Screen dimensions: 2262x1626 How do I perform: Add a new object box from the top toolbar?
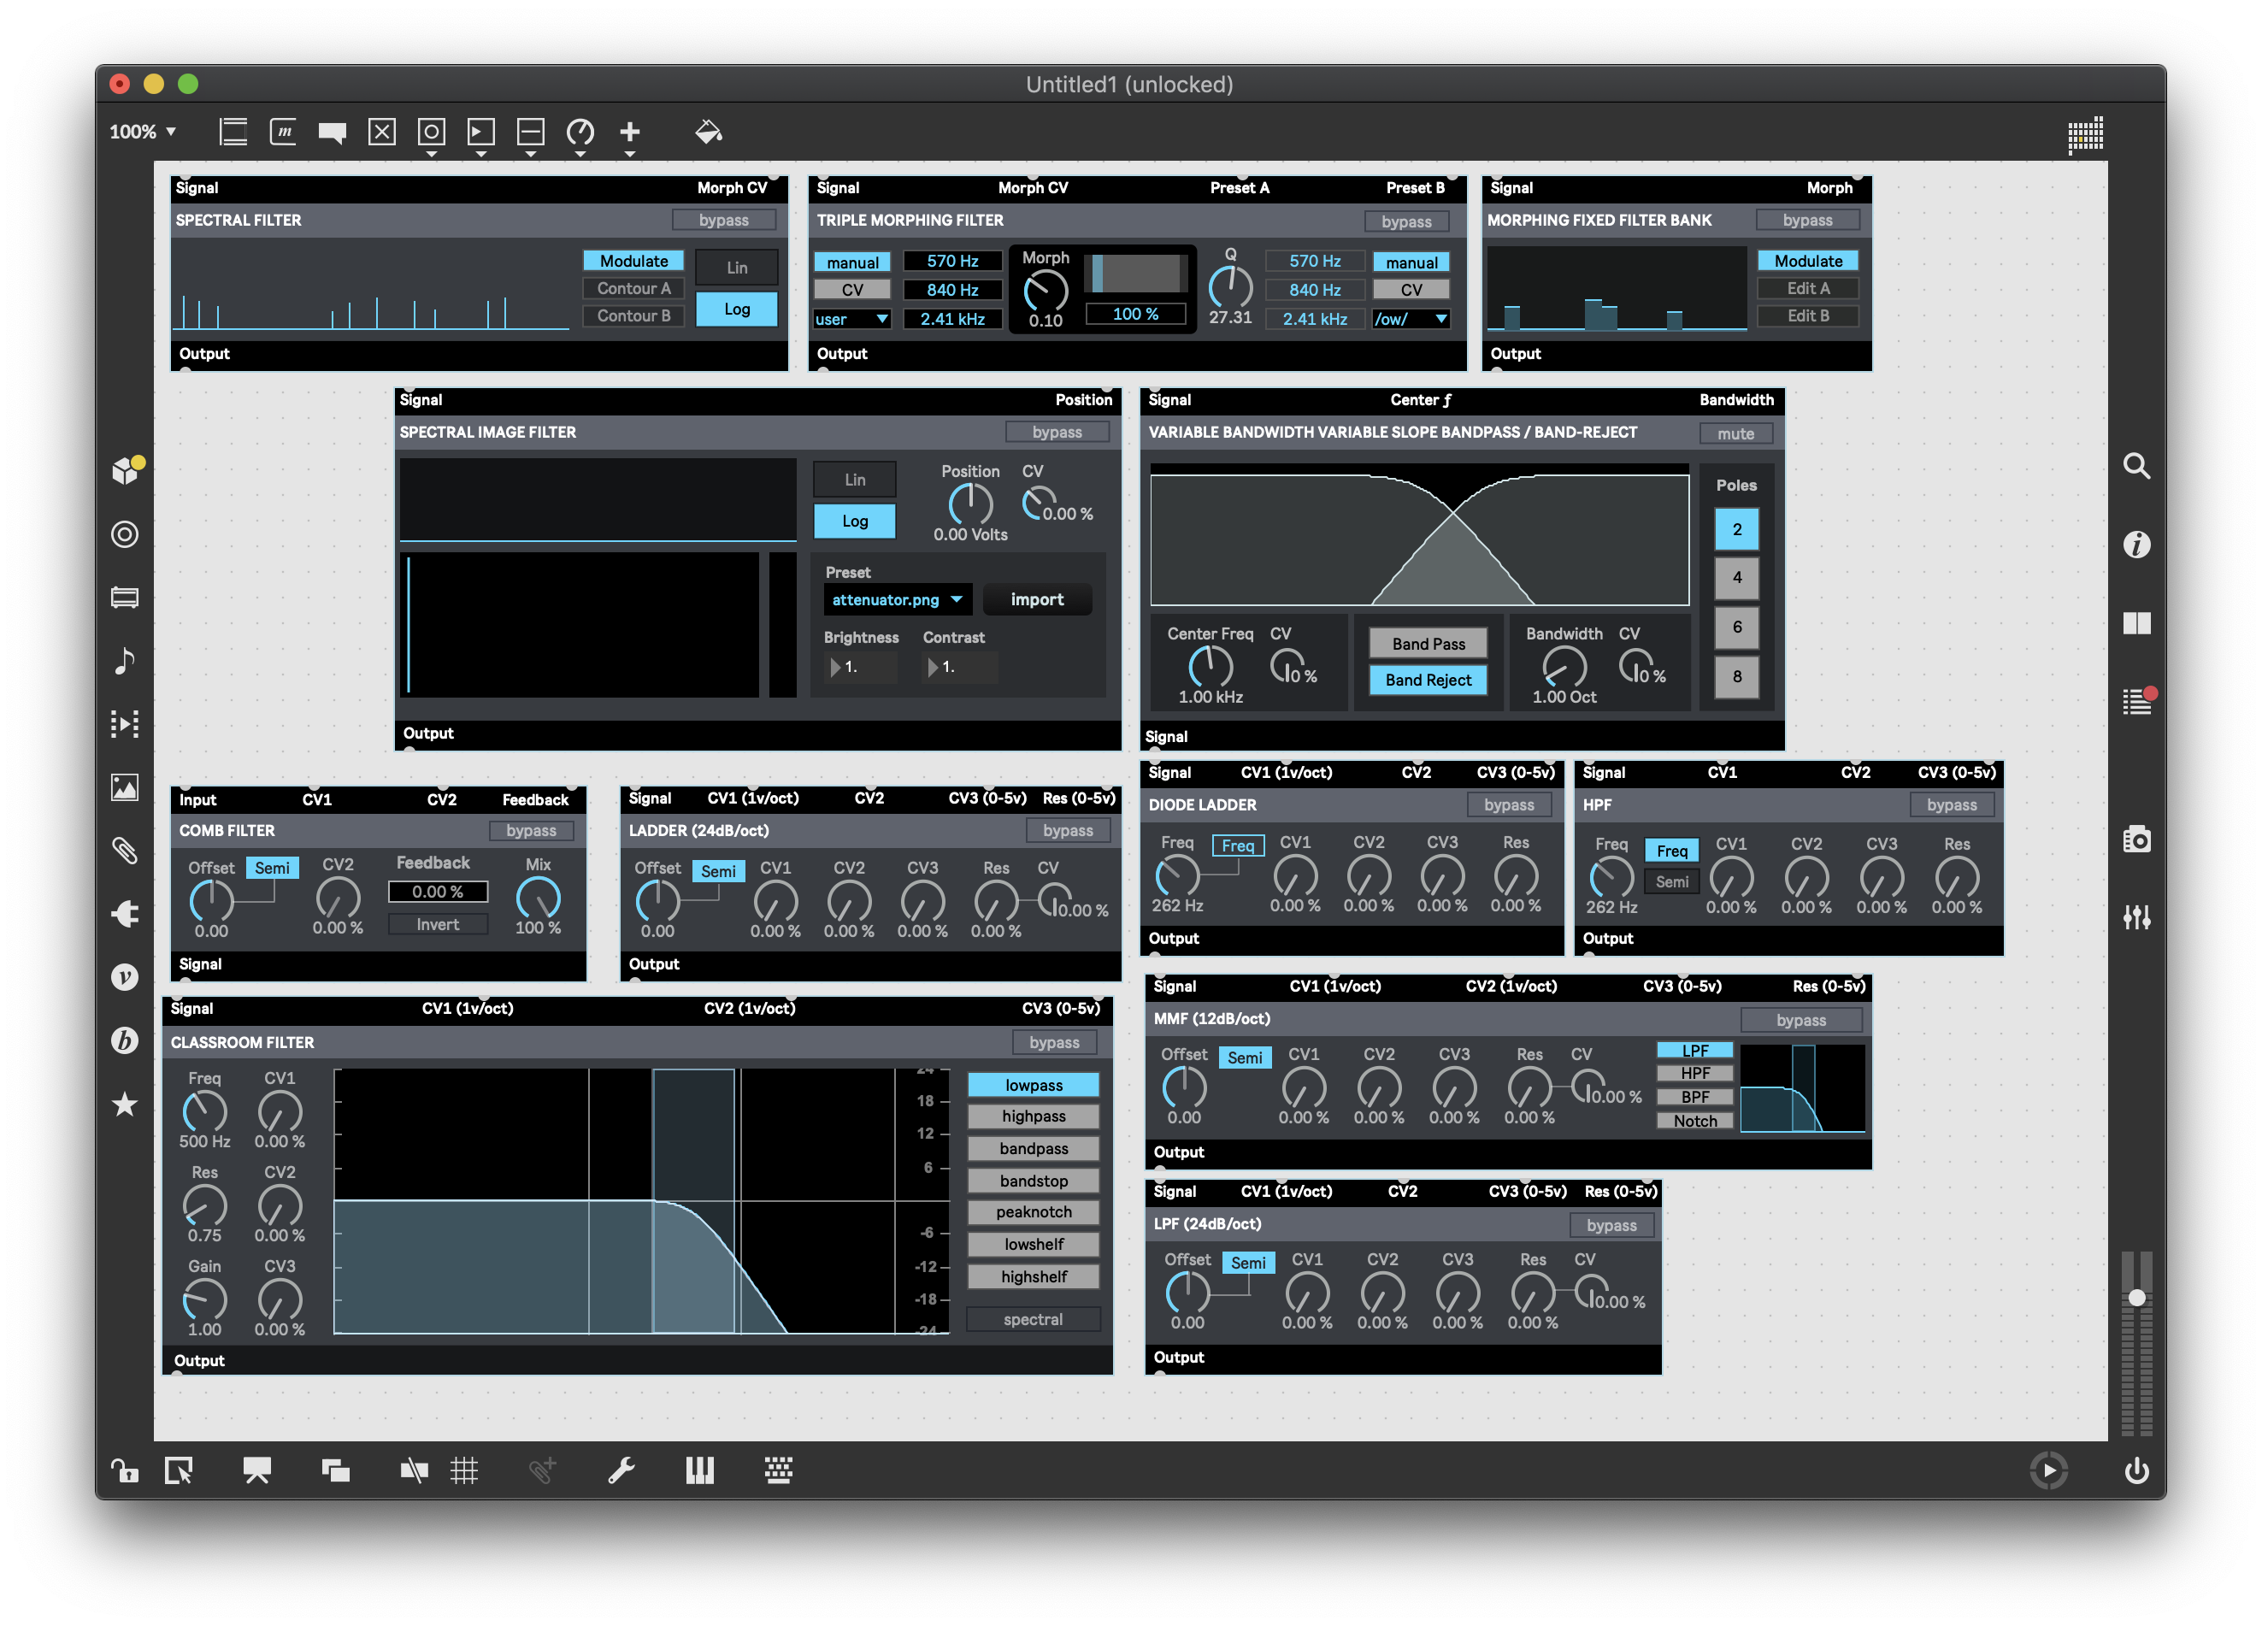[233, 132]
